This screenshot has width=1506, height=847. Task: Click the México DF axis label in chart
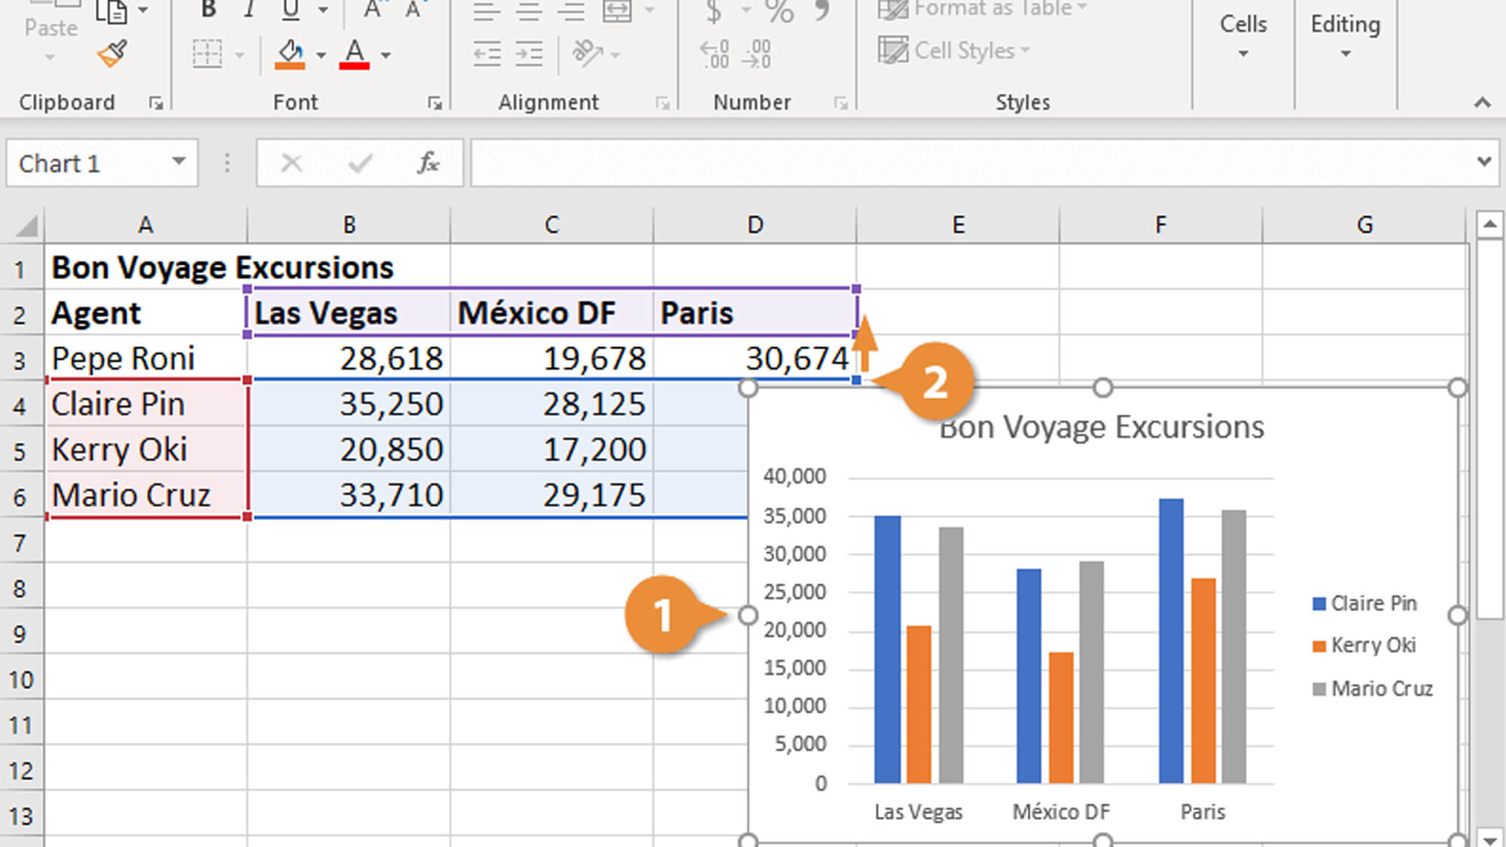tap(1061, 812)
